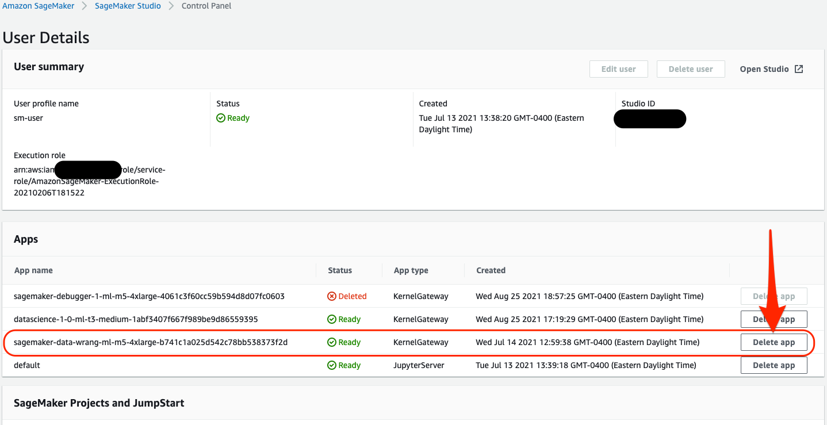
Task: Click KernelGateway in the sagemaker-data-wrang row
Action: 421,342
